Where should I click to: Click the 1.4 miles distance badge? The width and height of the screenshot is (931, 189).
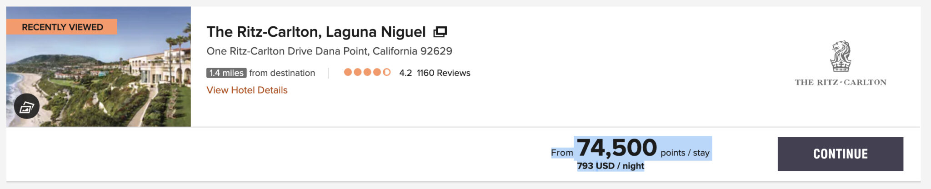226,73
